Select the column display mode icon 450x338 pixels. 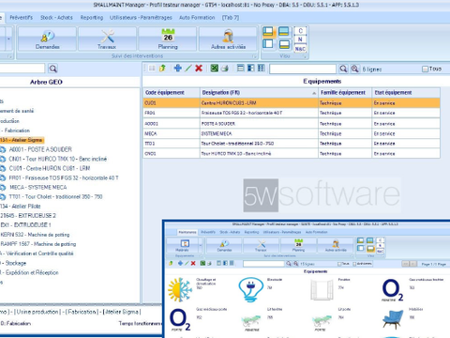coord(262,68)
